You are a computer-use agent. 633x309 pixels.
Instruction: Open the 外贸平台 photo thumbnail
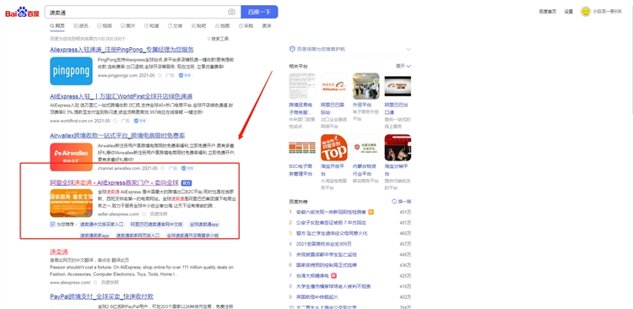click(x=365, y=86)
